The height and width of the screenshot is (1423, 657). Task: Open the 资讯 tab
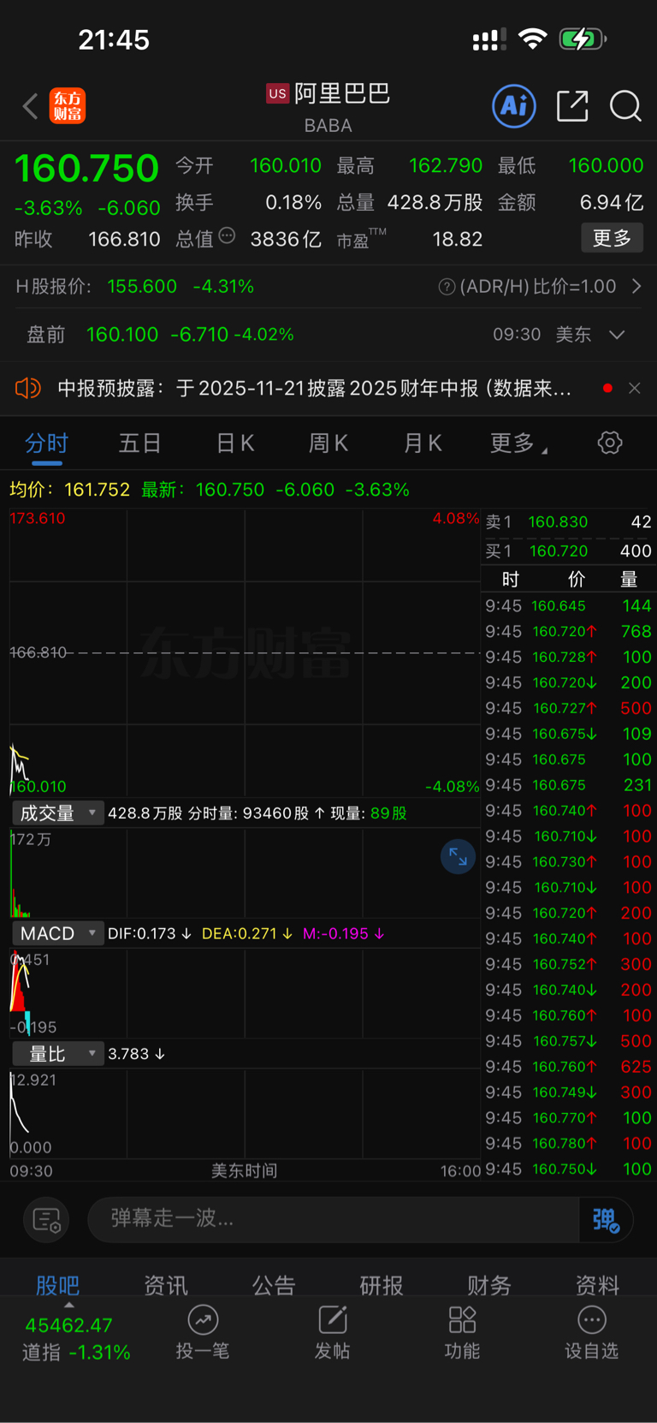(166, 1284)
